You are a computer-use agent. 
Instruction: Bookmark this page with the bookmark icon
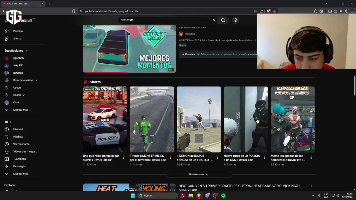tap(73, 11)
